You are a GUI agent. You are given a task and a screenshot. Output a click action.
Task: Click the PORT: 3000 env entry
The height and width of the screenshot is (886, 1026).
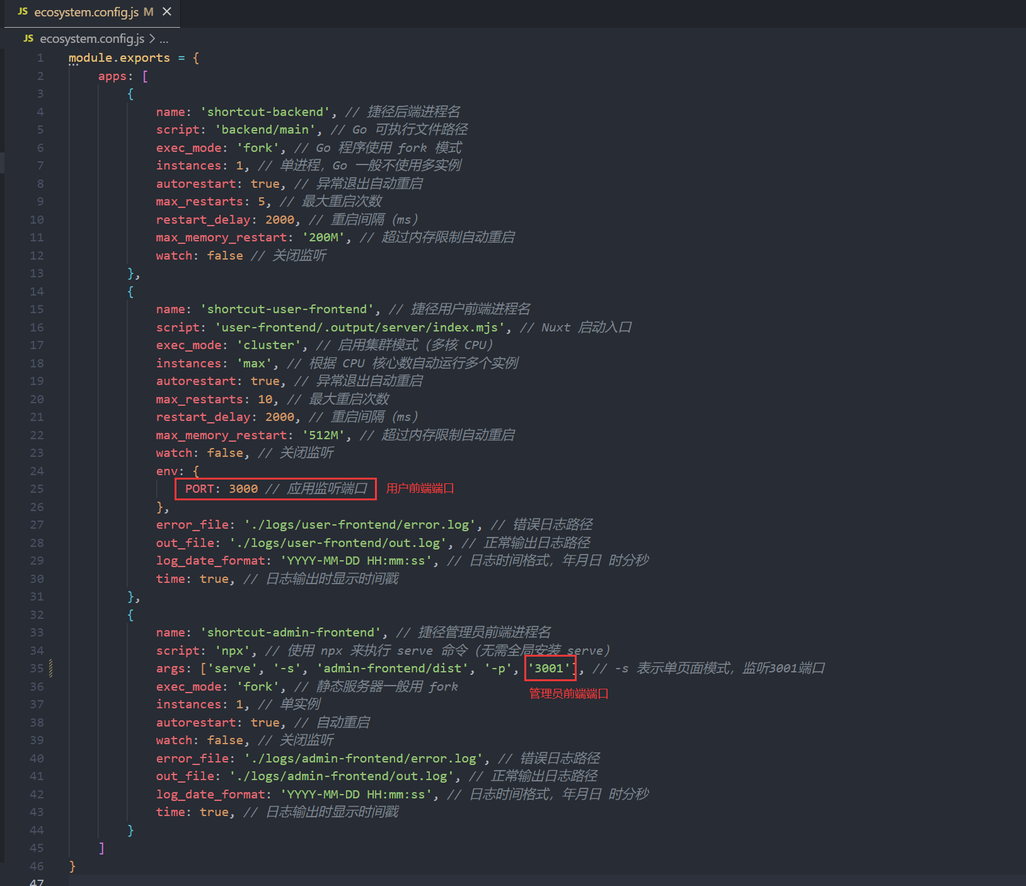(x=221, y=489)
